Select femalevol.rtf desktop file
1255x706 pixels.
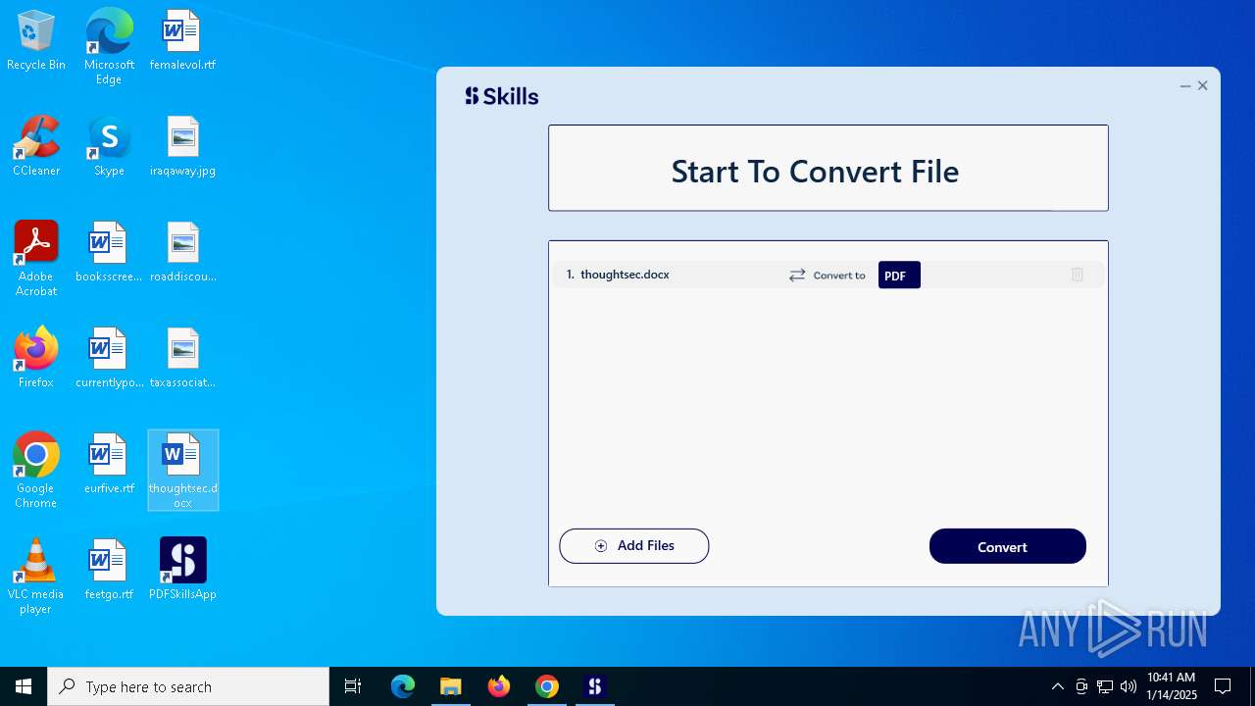pyautogui.click(x=182, y=40)
